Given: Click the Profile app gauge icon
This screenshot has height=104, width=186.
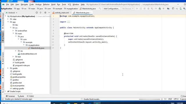Looking at the screenshot, I should coord(156,9).
